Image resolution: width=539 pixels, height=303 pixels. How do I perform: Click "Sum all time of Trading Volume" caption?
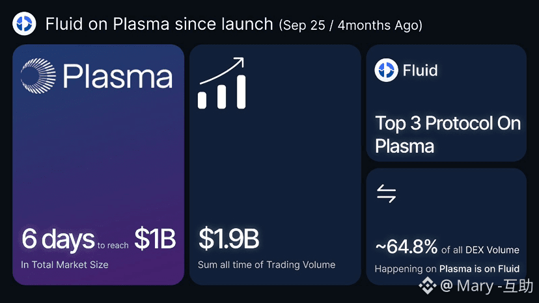[266, 265]
